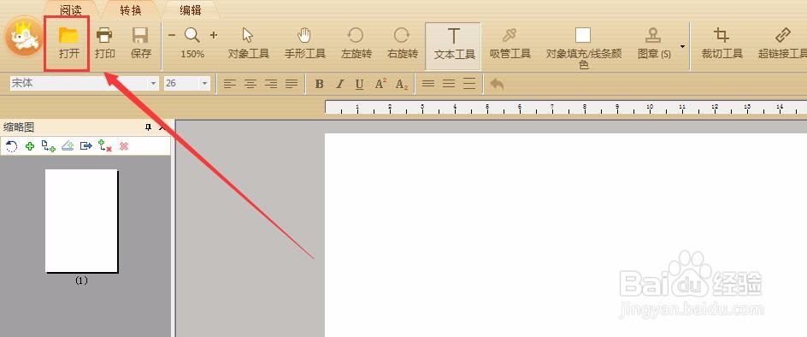Open the 对象填充/线条颜色 color swatch
This screenshot has height=337, width=807.
583,35
